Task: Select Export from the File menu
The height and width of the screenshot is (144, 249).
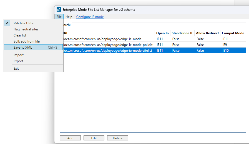Action: [33, 61]
